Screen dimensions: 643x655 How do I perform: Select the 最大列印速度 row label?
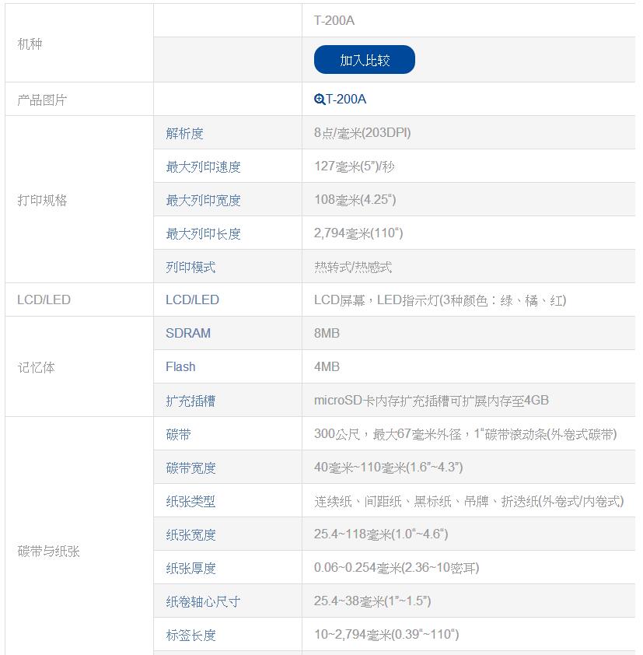(203, 166)
